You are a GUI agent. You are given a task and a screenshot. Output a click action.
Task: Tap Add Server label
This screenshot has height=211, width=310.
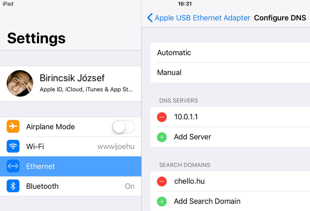click(x=192, y=137)
